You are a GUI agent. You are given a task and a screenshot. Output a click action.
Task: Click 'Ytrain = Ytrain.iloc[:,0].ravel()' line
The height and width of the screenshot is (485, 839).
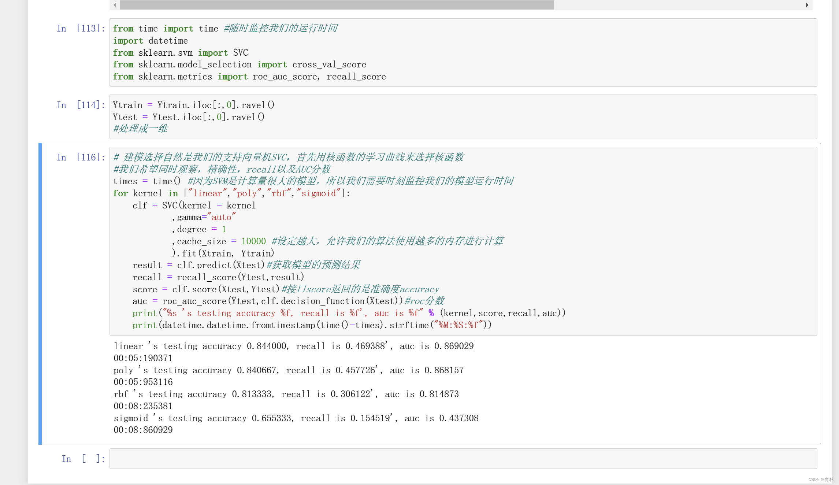pyautogui.click(x=194, y=105)
